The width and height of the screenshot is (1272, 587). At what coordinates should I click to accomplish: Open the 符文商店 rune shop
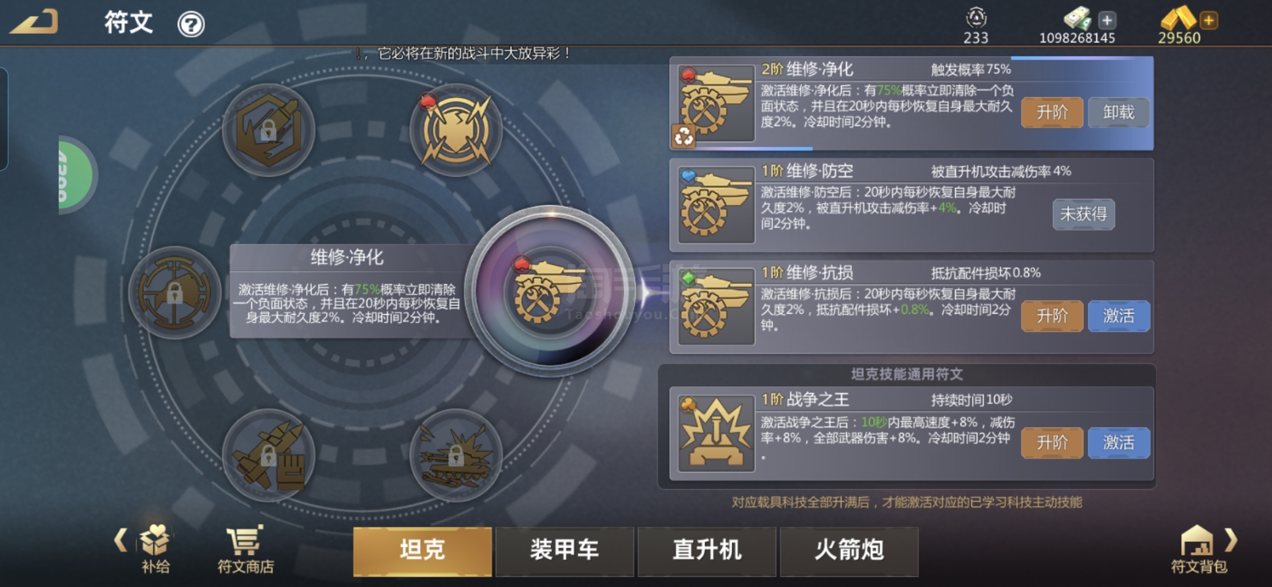point(245,549)
